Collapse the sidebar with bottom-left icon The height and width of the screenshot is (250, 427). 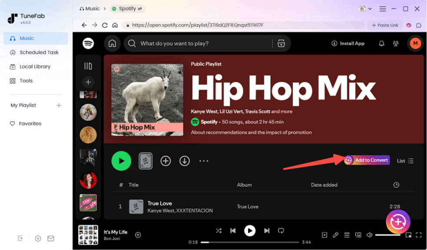pyautogui.click(x=20, y=238)
